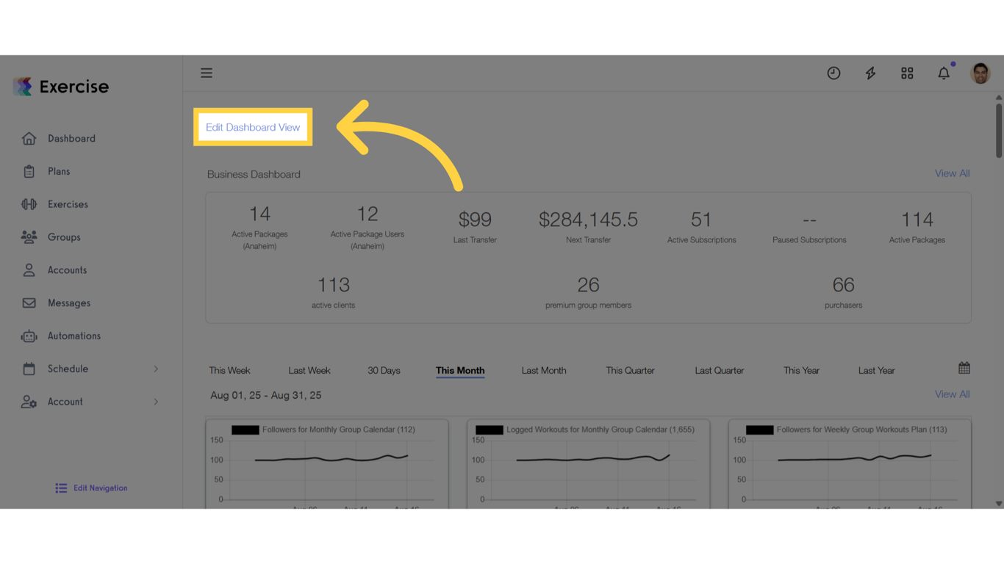Click the Exercises dumbbell icon
This screenshot has height=564, width=1004.
(x=29, y=204)
